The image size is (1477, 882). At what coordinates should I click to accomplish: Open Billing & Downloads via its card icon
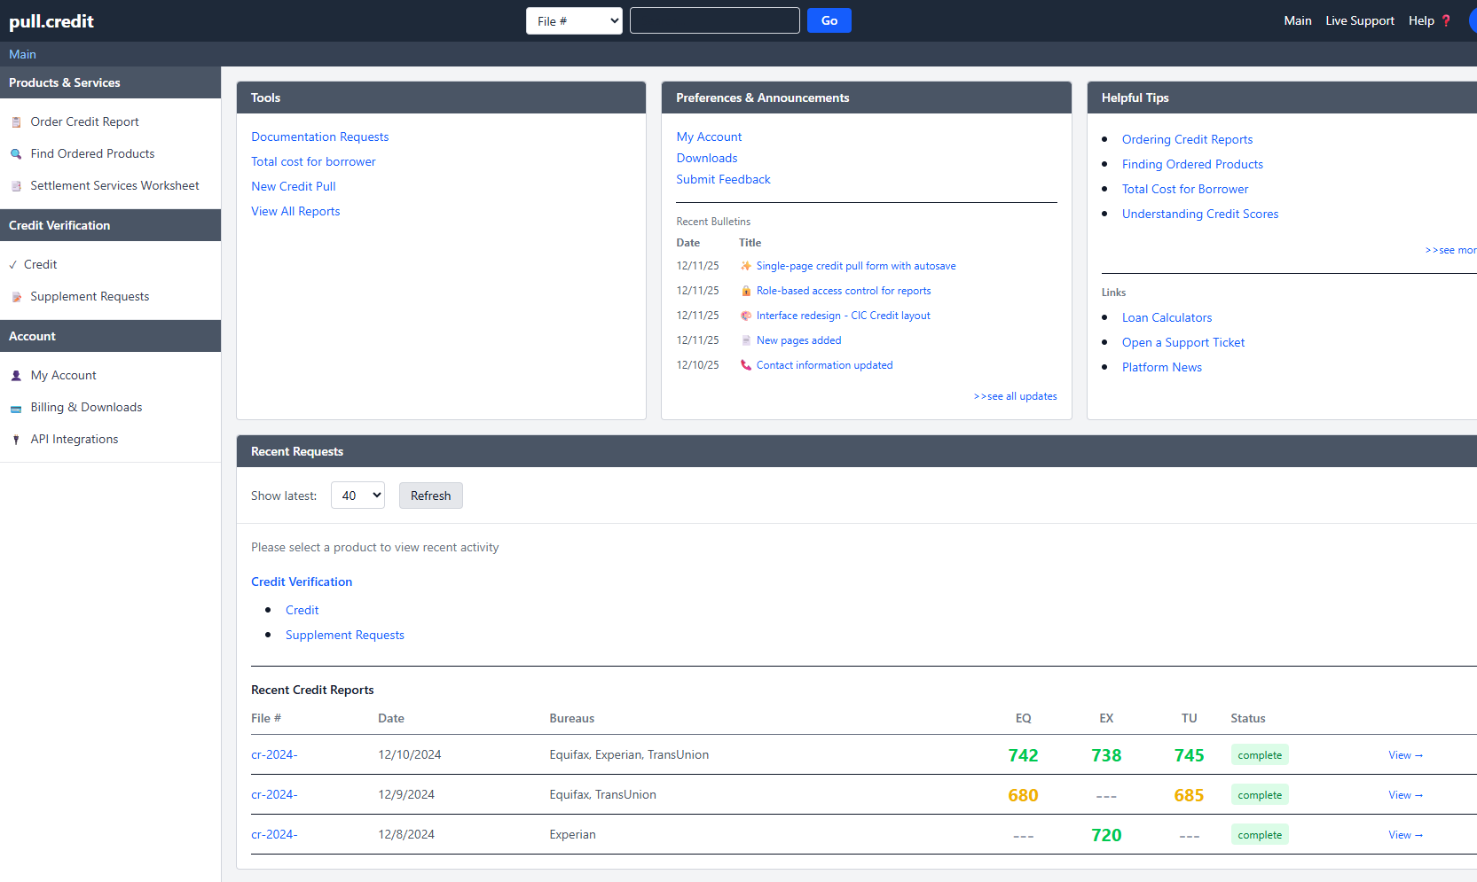click(x=16, y=407)
